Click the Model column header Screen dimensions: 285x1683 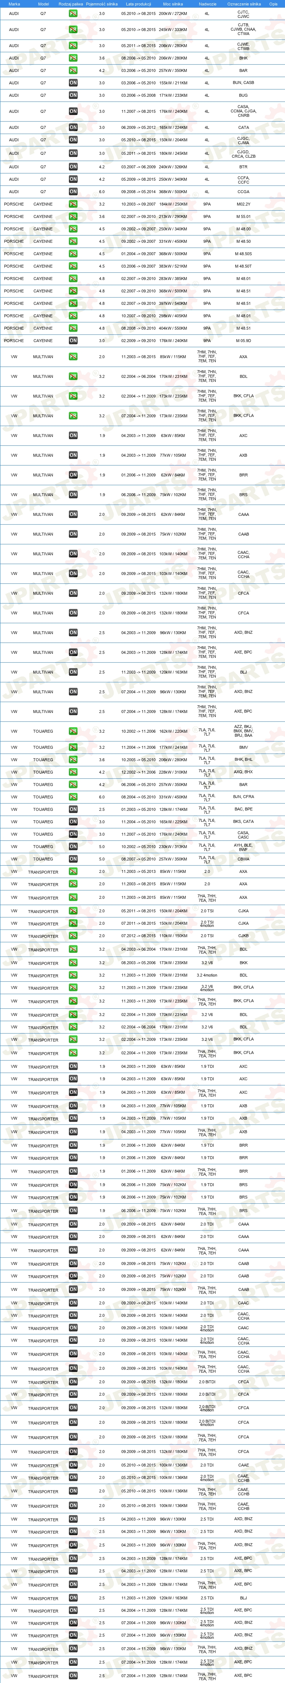point(43,4)
